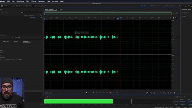Image resolution: width=192 pixels, height=108 pixels.
Task: Zoom in amplitude icon in zoom panel
Action: point(147,93)
